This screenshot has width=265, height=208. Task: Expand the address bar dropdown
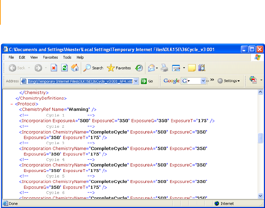tap(135, 81)
